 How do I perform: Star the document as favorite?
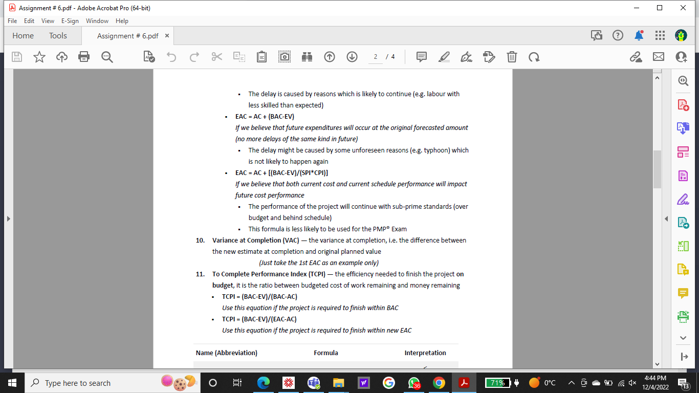pos(39,56)
